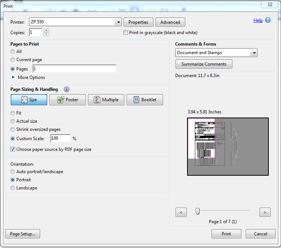Select the Landscape orientation radio button

click(x=13, y=188)
